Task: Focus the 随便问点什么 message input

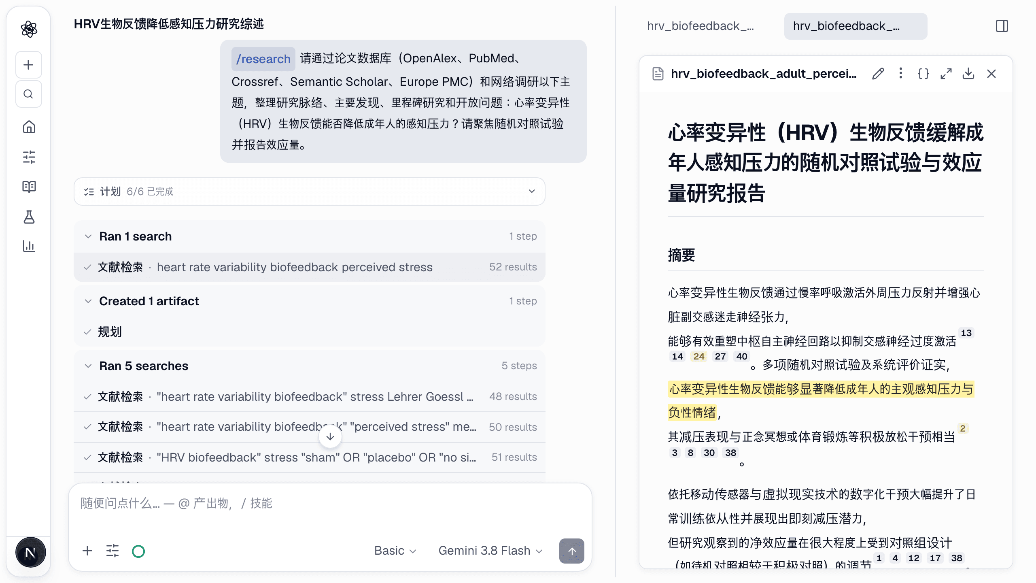Action: (x=330, y=504)
